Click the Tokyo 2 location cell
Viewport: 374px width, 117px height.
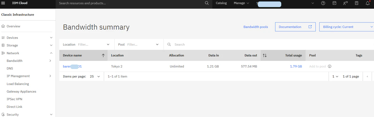[x=117, y=67]
